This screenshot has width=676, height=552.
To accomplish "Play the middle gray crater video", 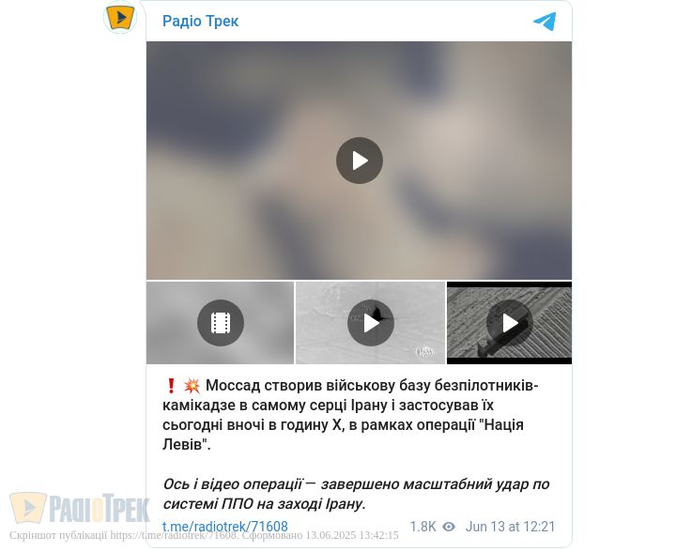I will pyautogui.click(x=370, y=323).
